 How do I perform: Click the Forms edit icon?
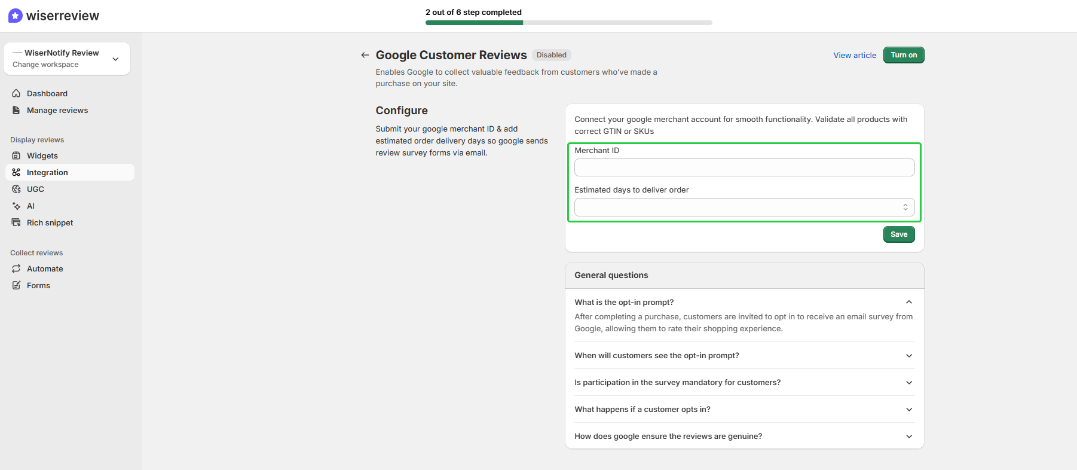click(16, 285)
